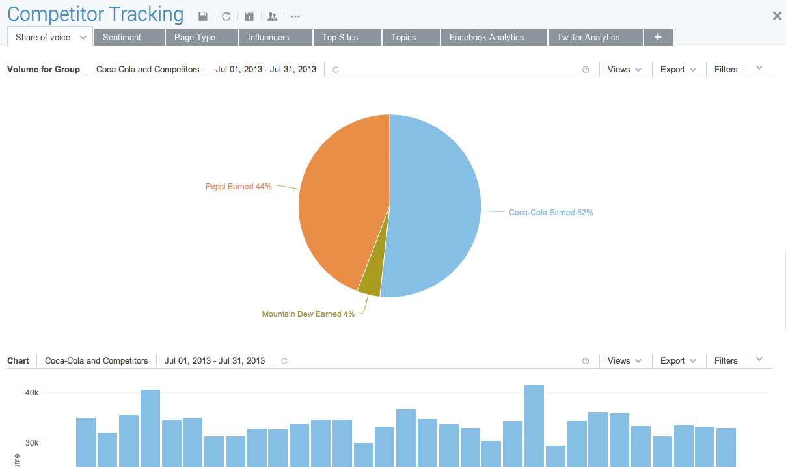Close the Competitor Tracking dashboard
This screenshot has width=786, height=467.
click(x=777, y=16)
